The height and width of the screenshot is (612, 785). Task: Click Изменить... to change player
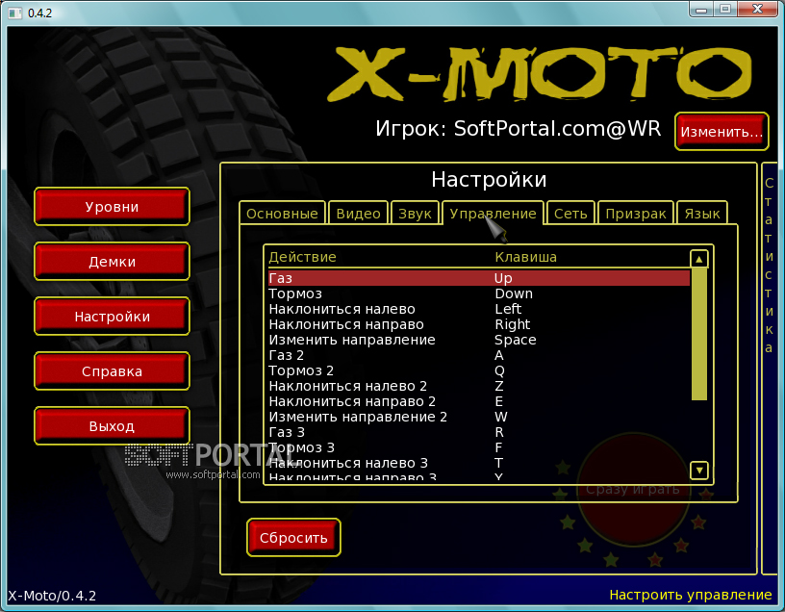click(722, 132)
